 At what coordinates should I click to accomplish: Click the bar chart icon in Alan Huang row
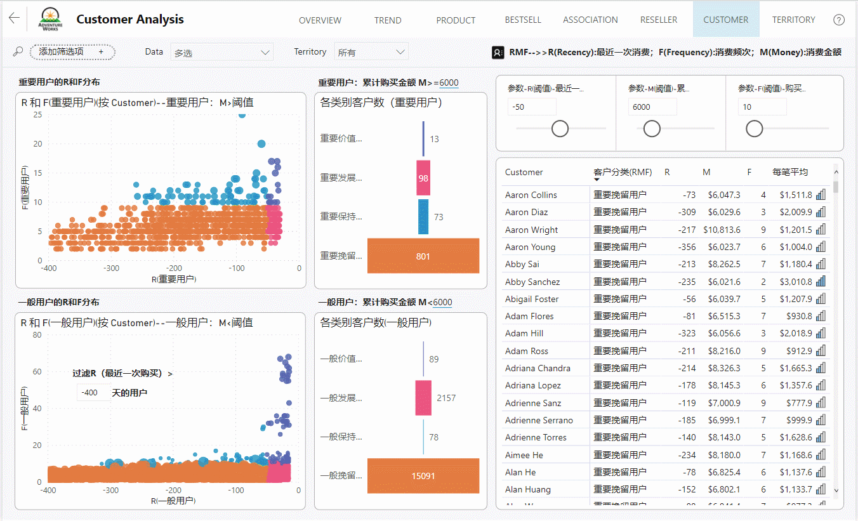click(821, 489)
